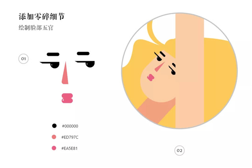Viewport: 252px width, 168px height.
Task: Click the circled 01 step marker
Action: point(24,59)
